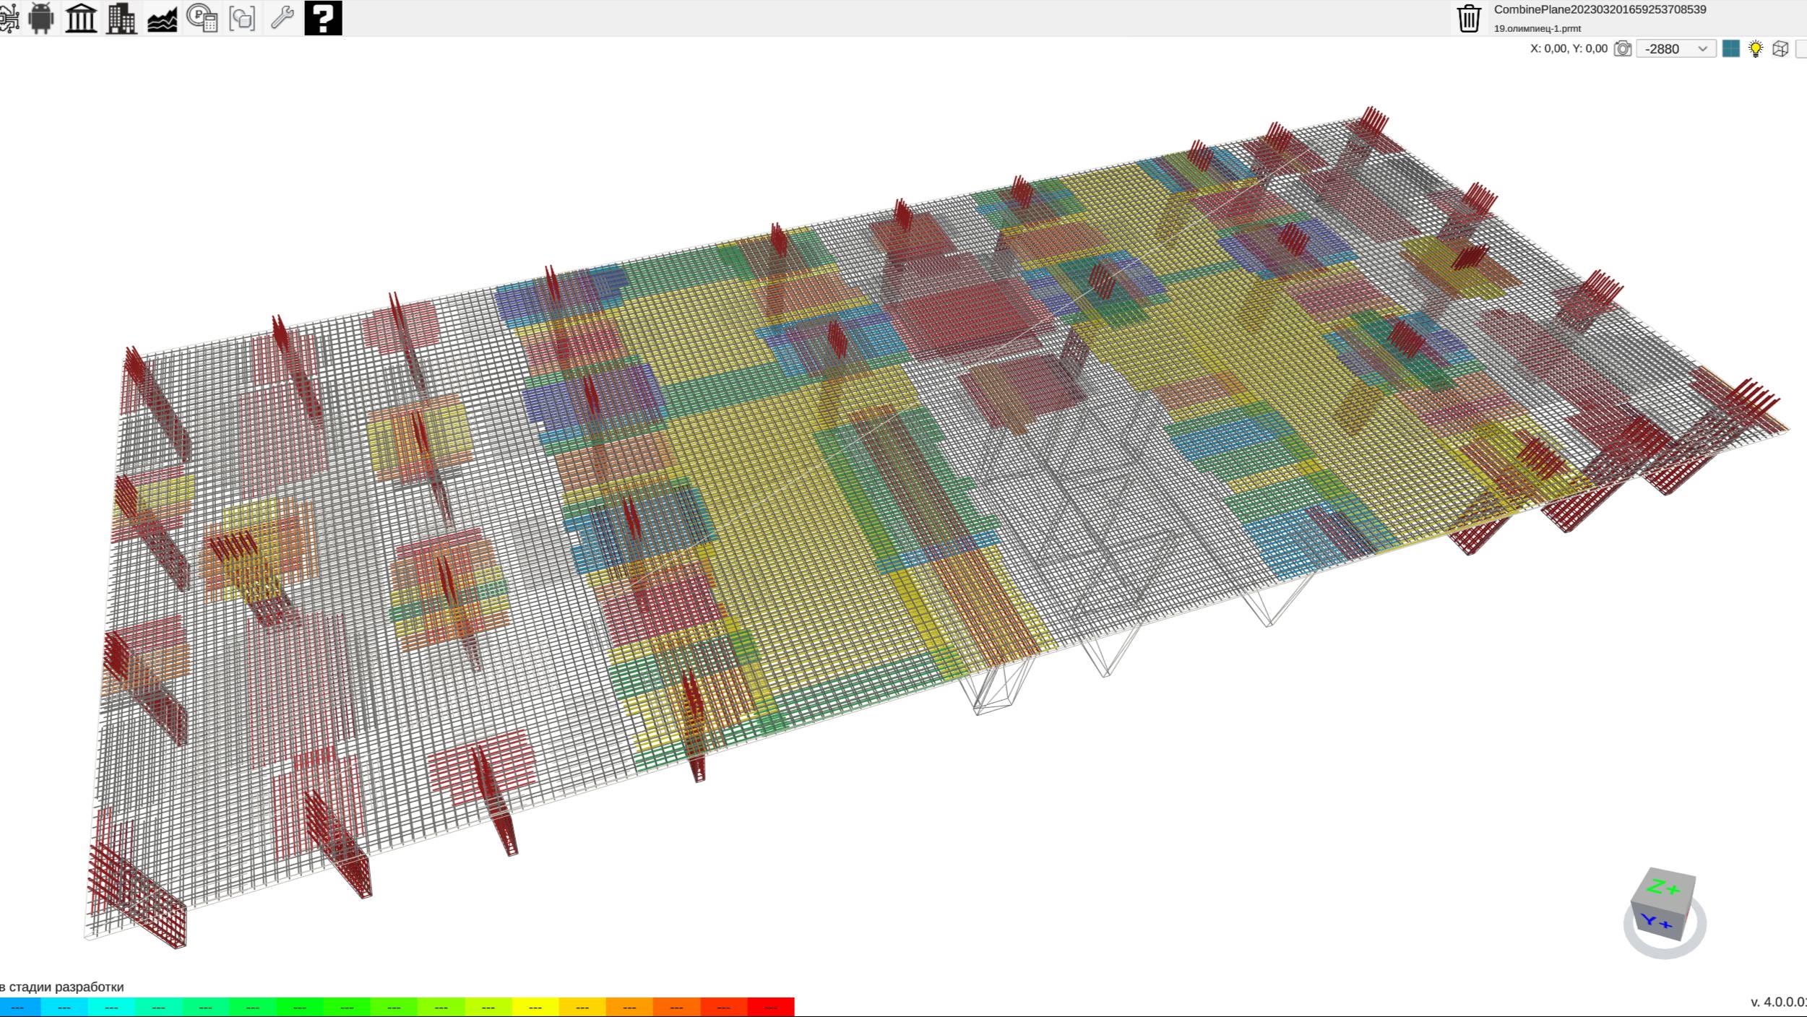Toggle the yellow light bulb lighting
This screenshot has width=1807, height=1017.
[x=1755, y=48]
